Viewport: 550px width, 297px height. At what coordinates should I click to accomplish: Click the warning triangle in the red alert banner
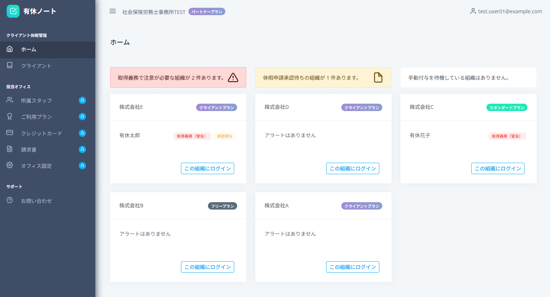click(233, 77)
